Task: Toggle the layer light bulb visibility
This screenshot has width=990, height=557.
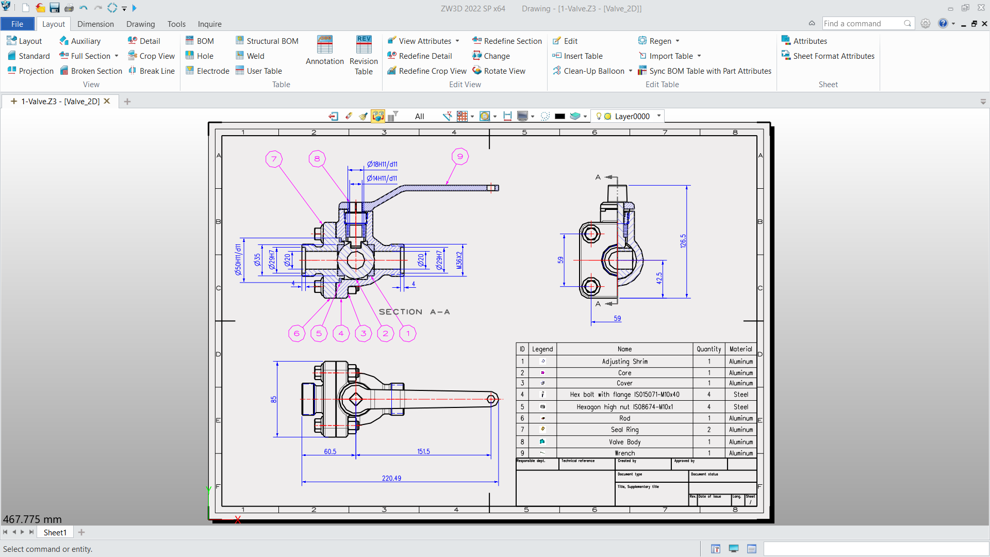Action: (599, 116)
